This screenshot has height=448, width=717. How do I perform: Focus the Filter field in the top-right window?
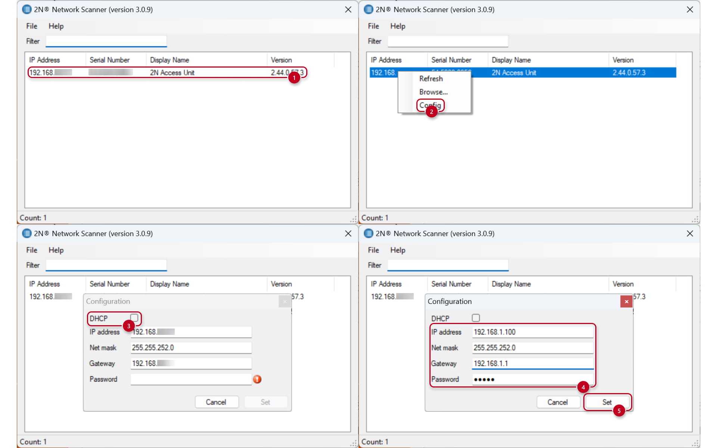448,41
